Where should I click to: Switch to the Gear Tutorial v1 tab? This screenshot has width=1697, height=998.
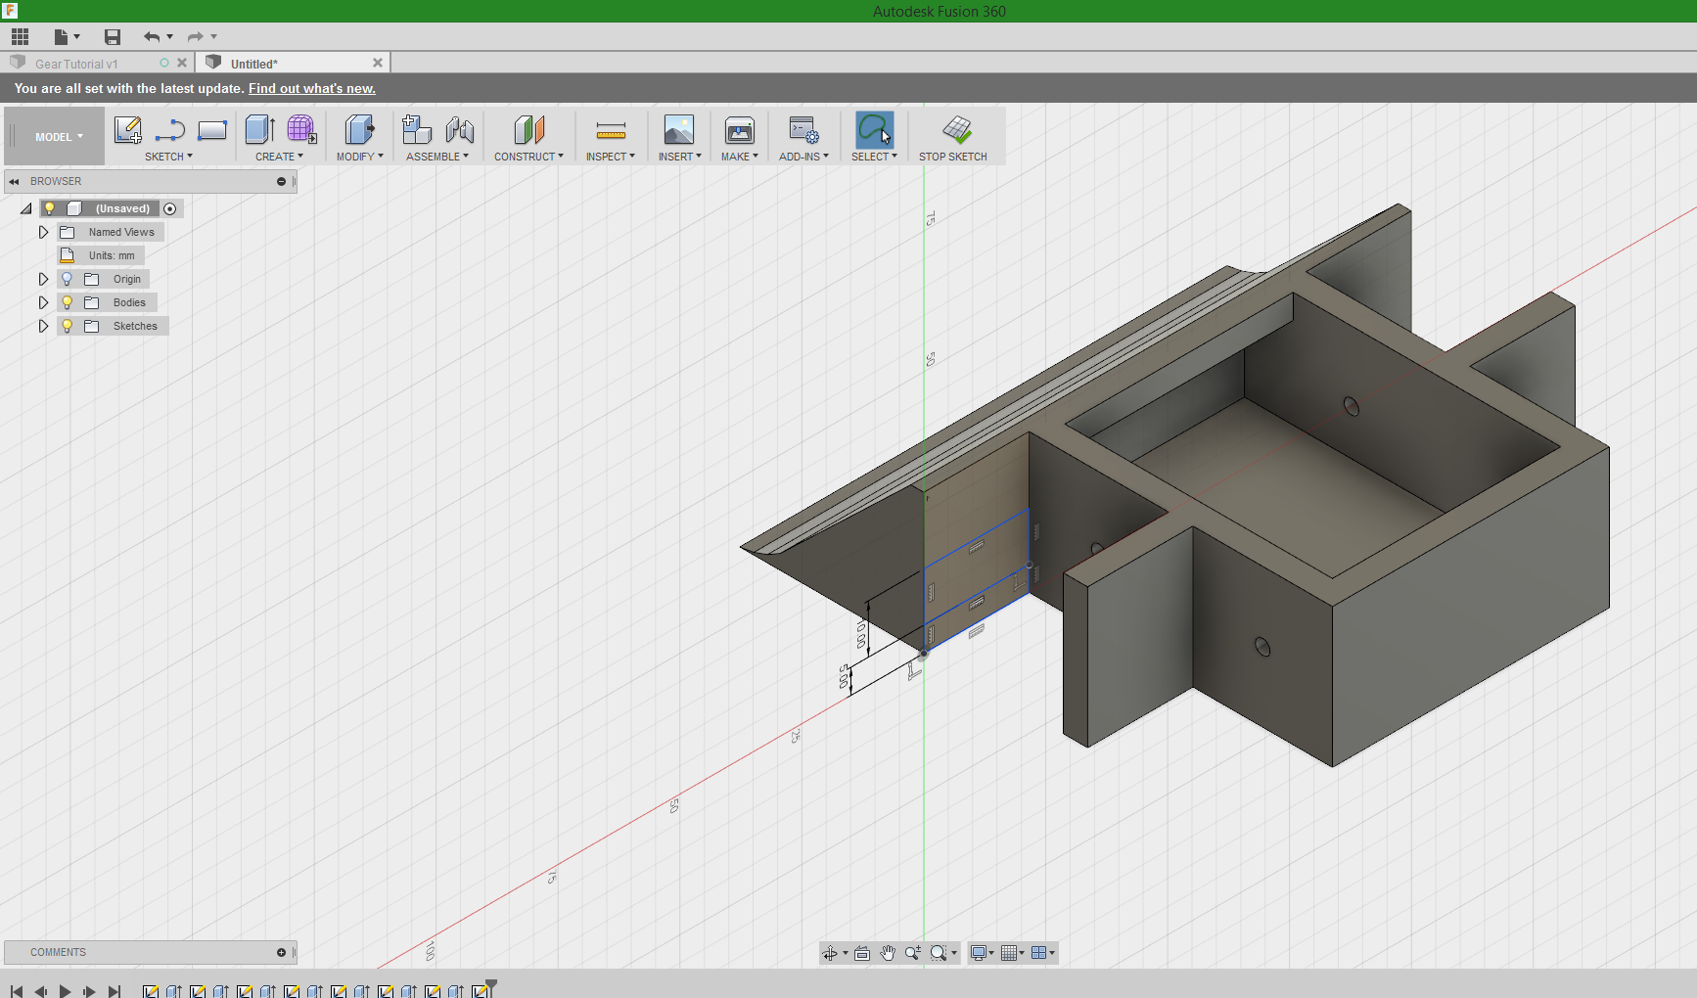pos(76,64)
